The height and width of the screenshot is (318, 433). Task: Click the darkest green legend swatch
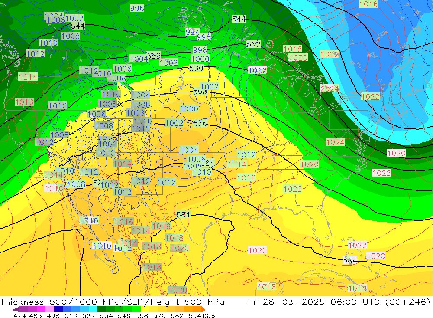click(102, 309)
